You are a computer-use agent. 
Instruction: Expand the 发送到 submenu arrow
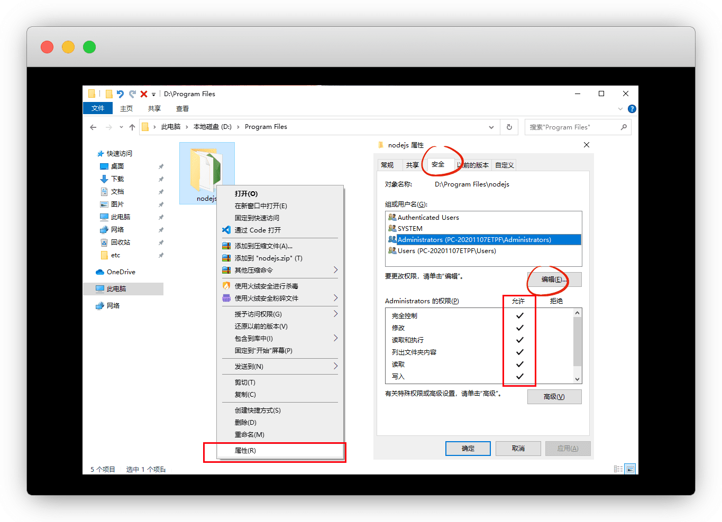tap(335, 366)
